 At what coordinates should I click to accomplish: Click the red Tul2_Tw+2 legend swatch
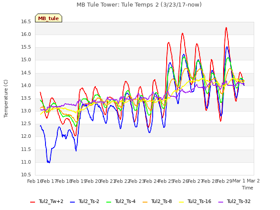pyautogui.click(x=33, y=202)
